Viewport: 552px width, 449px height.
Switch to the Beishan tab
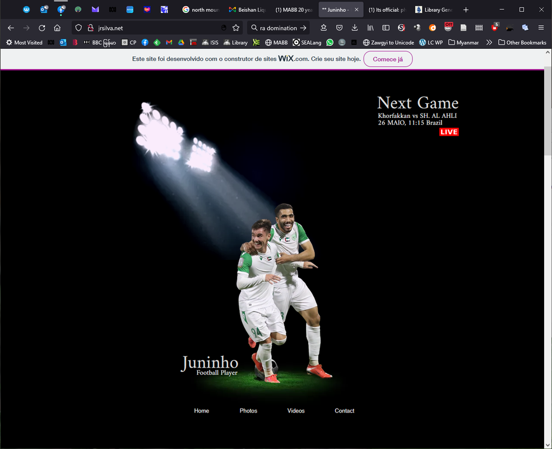click(x=248, y=10)
